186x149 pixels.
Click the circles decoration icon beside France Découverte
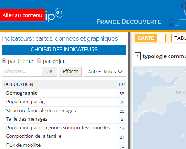pyautogui.click(x=171, y=23)
